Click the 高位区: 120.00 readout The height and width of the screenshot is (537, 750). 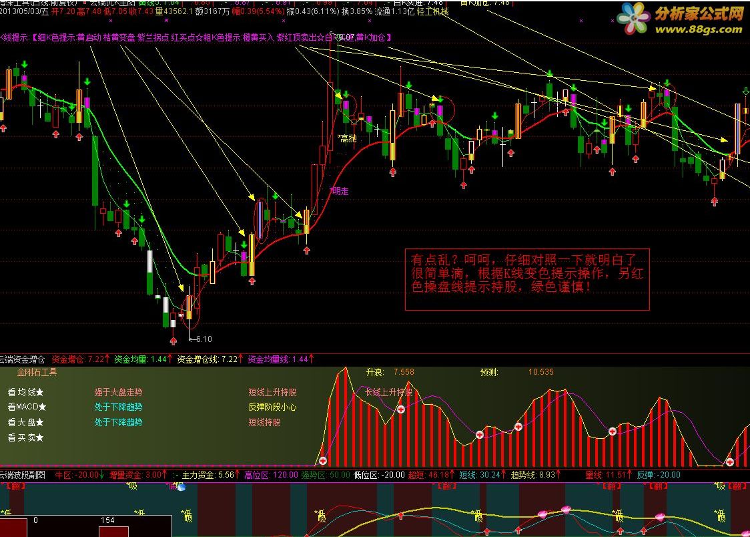[271, 475]
